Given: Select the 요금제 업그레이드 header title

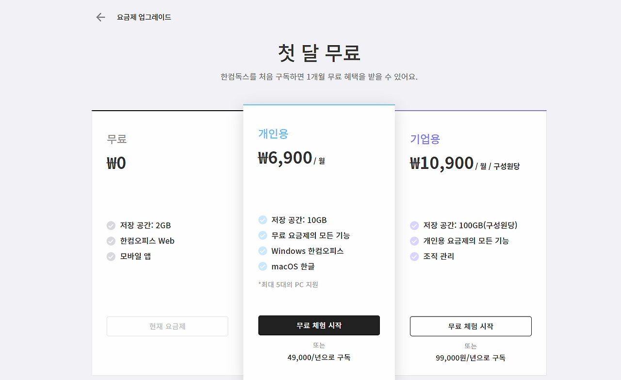Looking at the screenshot, I should click(x=144, y=17).
